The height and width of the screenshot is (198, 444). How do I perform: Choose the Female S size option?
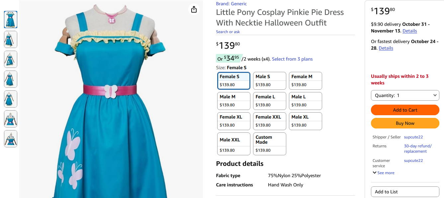233,81
